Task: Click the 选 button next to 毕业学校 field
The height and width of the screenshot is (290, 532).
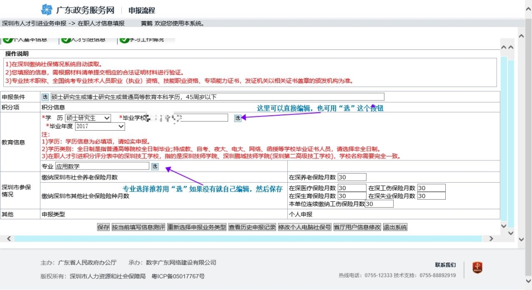Action: pyautogui.click(x=238, y=118)
